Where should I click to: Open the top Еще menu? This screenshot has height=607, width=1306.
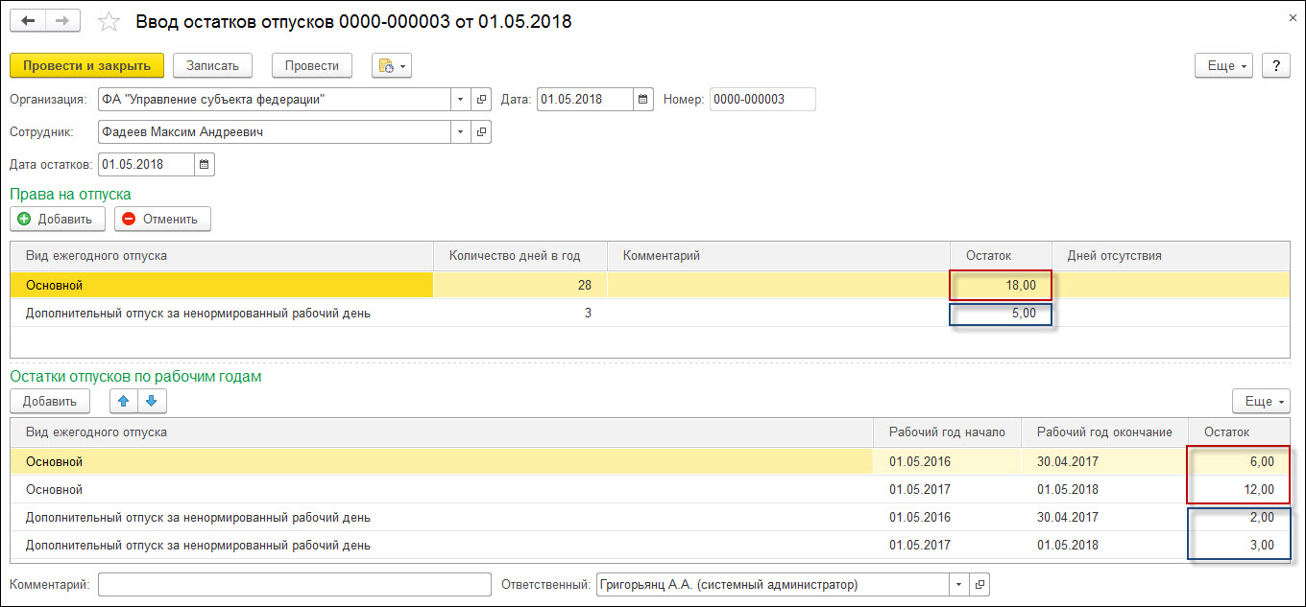click(x=1223, y=65)
